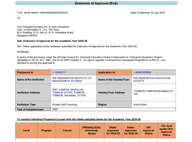The image size is (192, 142).
Task: Click the 'Affiliating Body (University /Body)' column header
Action: coord(92,131)
